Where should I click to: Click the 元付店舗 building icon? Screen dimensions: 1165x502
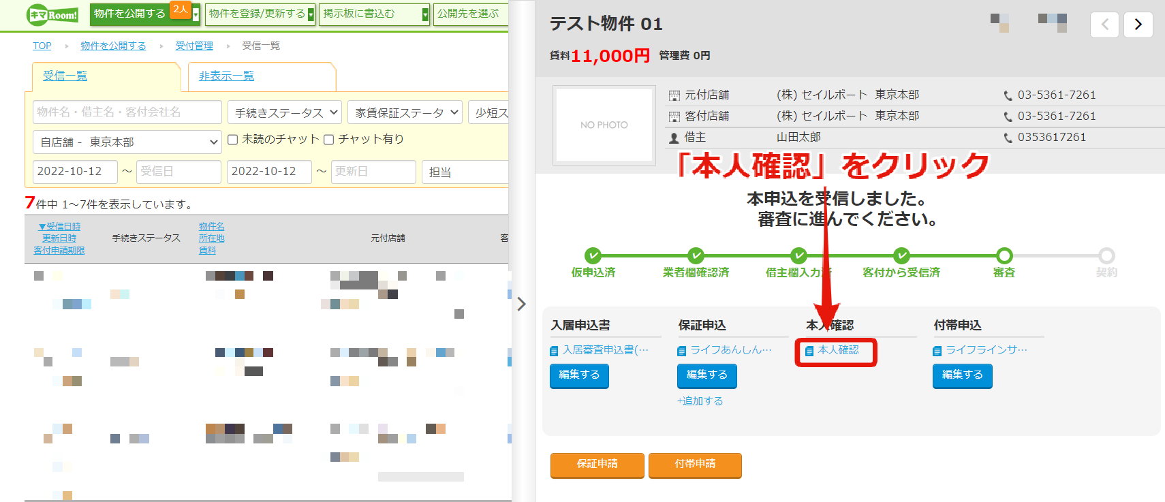(x=674, y=95)
